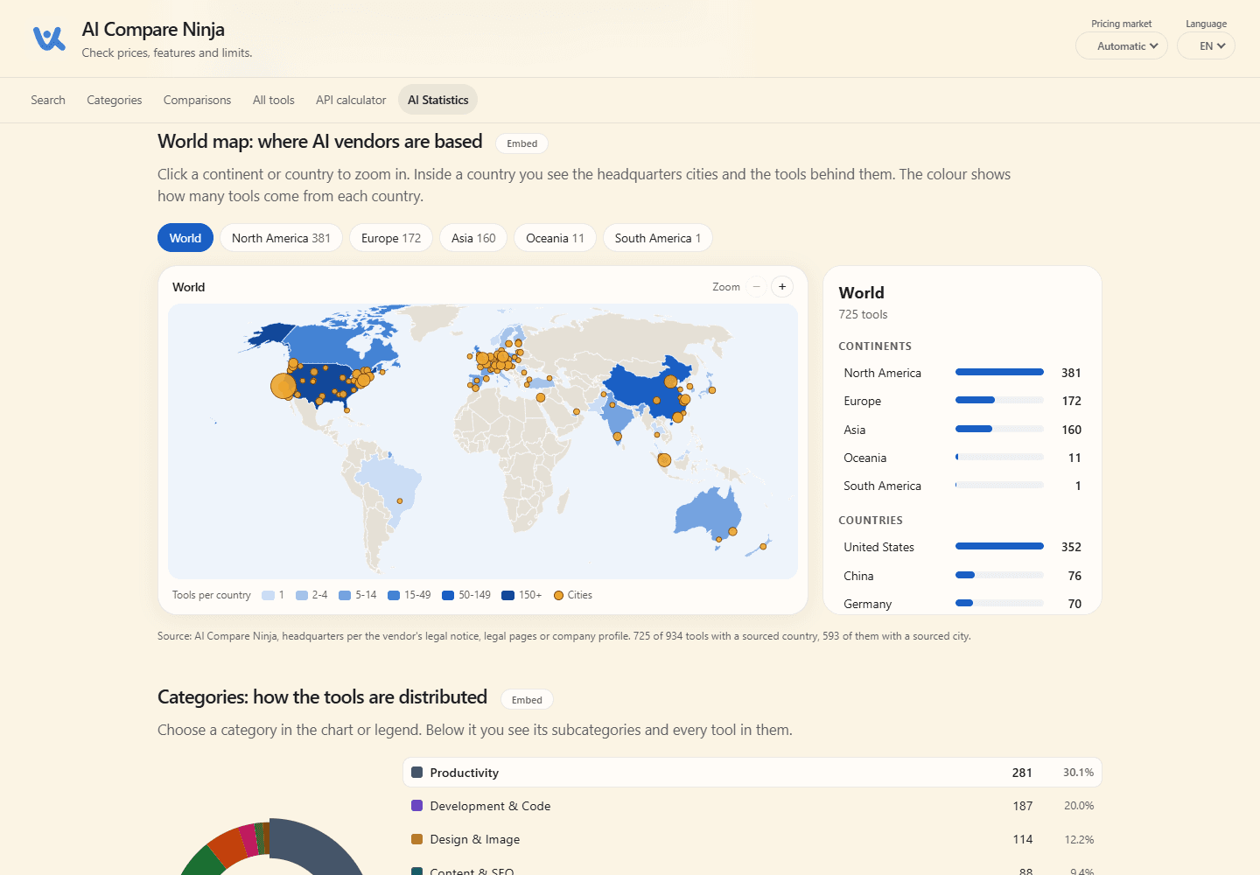
Task: Select United States in countries list
Action: pos(962,547)
